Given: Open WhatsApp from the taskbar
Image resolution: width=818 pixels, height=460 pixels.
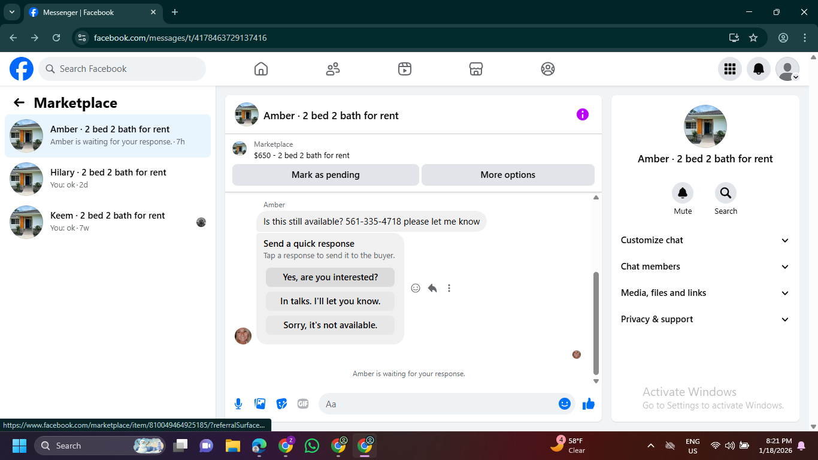Looking at the screenshot, I should pos(312,446).
